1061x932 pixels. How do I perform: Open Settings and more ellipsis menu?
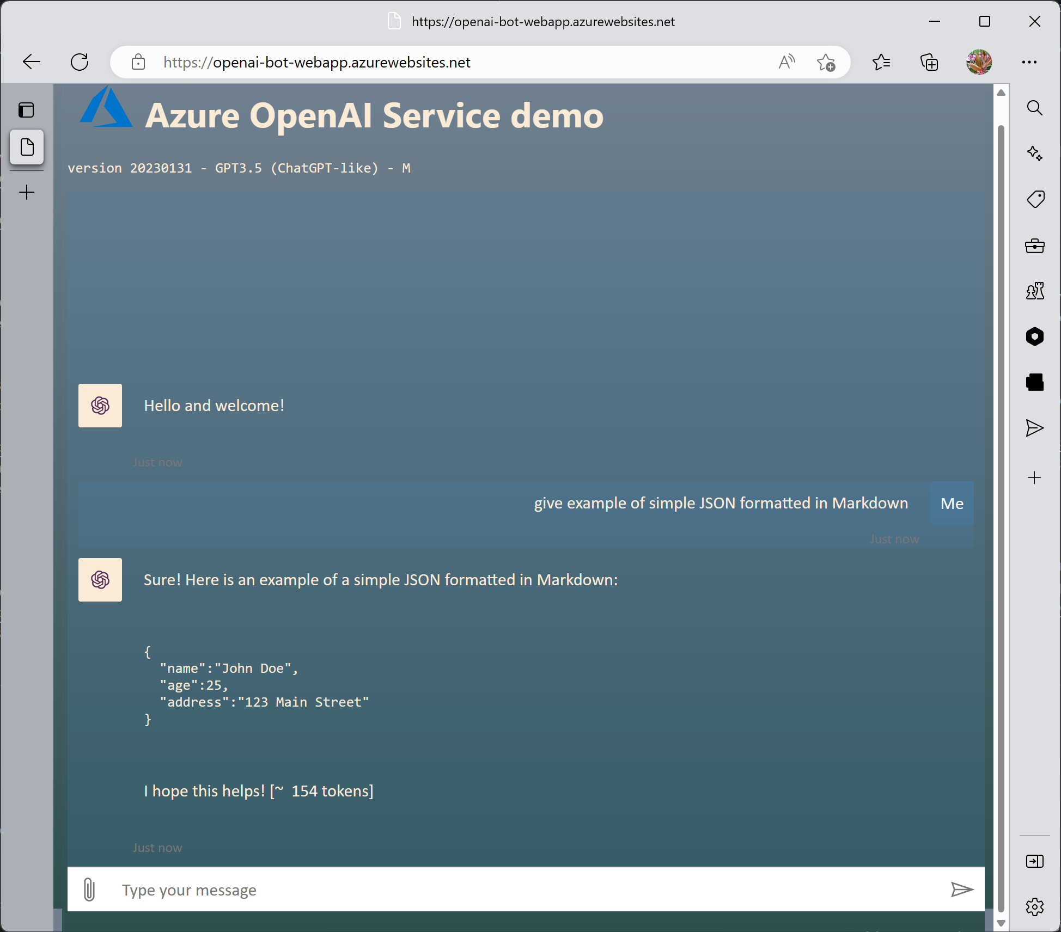pyautogui.click(x=1029, y=62)
